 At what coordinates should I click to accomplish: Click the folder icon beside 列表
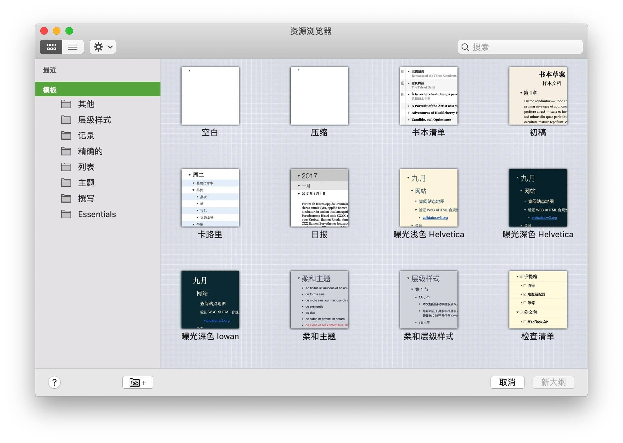coord(66,167)
